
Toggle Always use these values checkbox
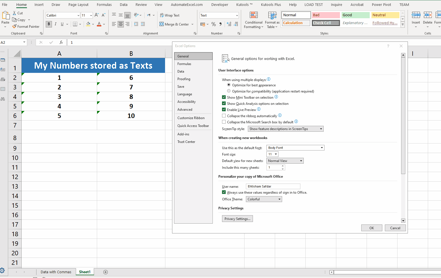[224, 192]
